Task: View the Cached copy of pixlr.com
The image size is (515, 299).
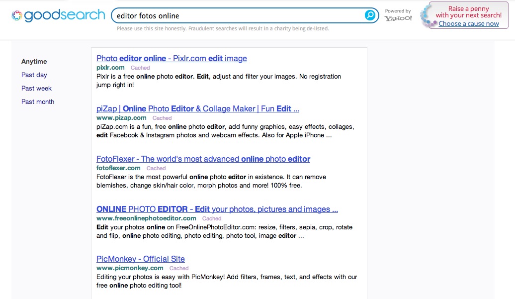Action: pos(140,68)
